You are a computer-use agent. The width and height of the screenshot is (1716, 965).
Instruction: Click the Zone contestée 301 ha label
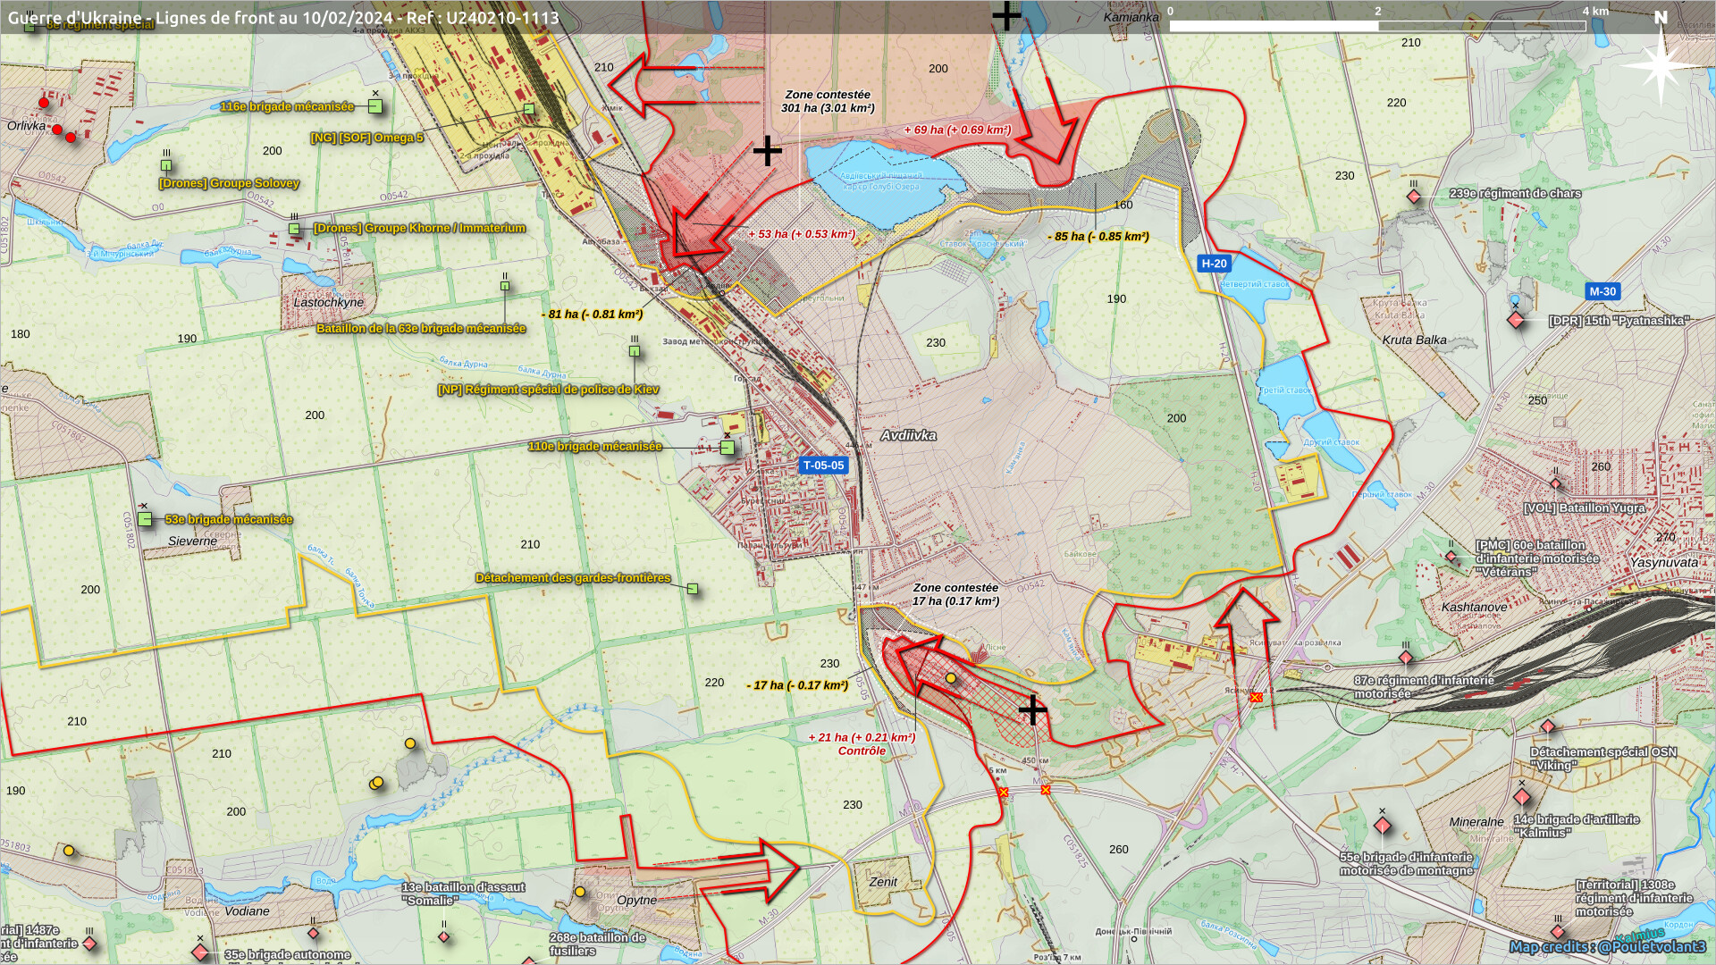pyautogui.click(x=828, y=101)
